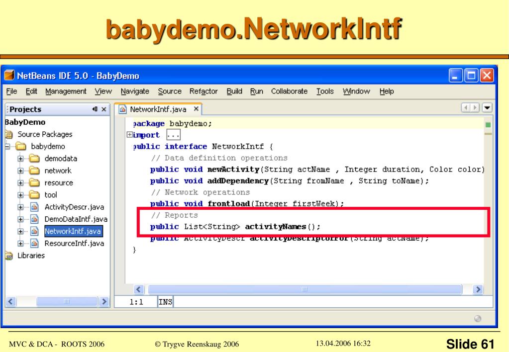Image resolution: width=509 pixels, height=352 pixels.
Task: Expand the folded import block
Action: pos(129,134)
